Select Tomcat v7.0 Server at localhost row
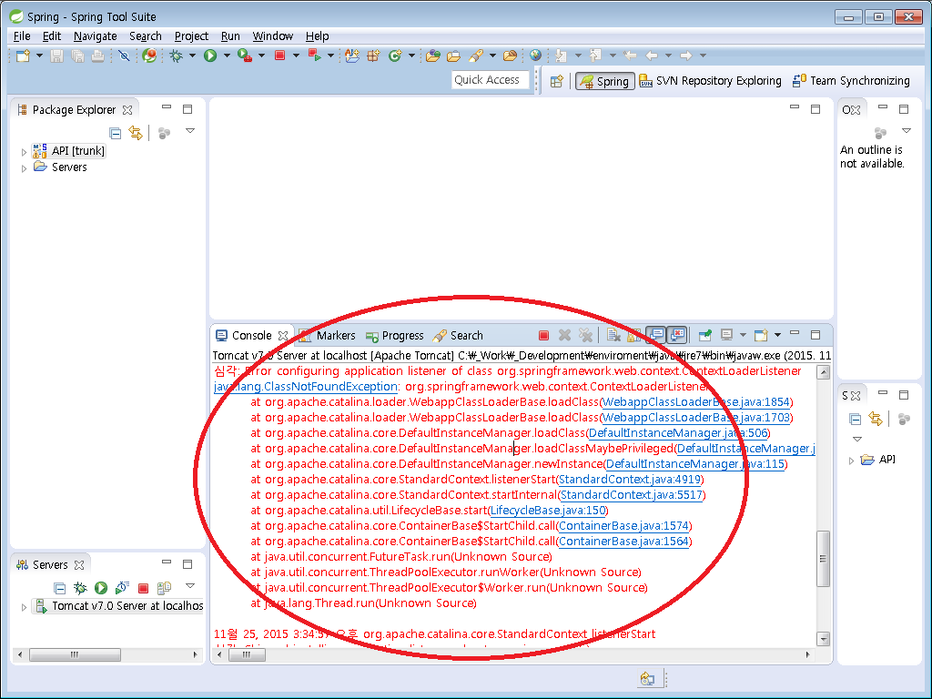Image resolution: width=932 pixels, height=699 pixels. tap(119, 606)
